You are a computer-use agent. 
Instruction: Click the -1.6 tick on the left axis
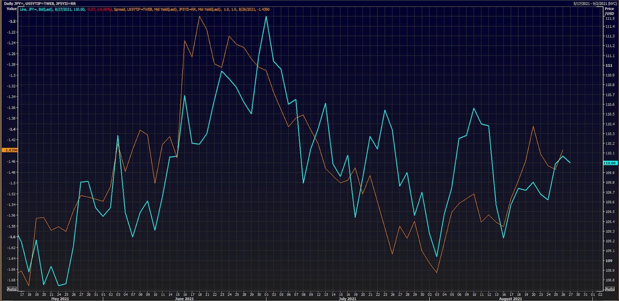[x=12, y=237]
